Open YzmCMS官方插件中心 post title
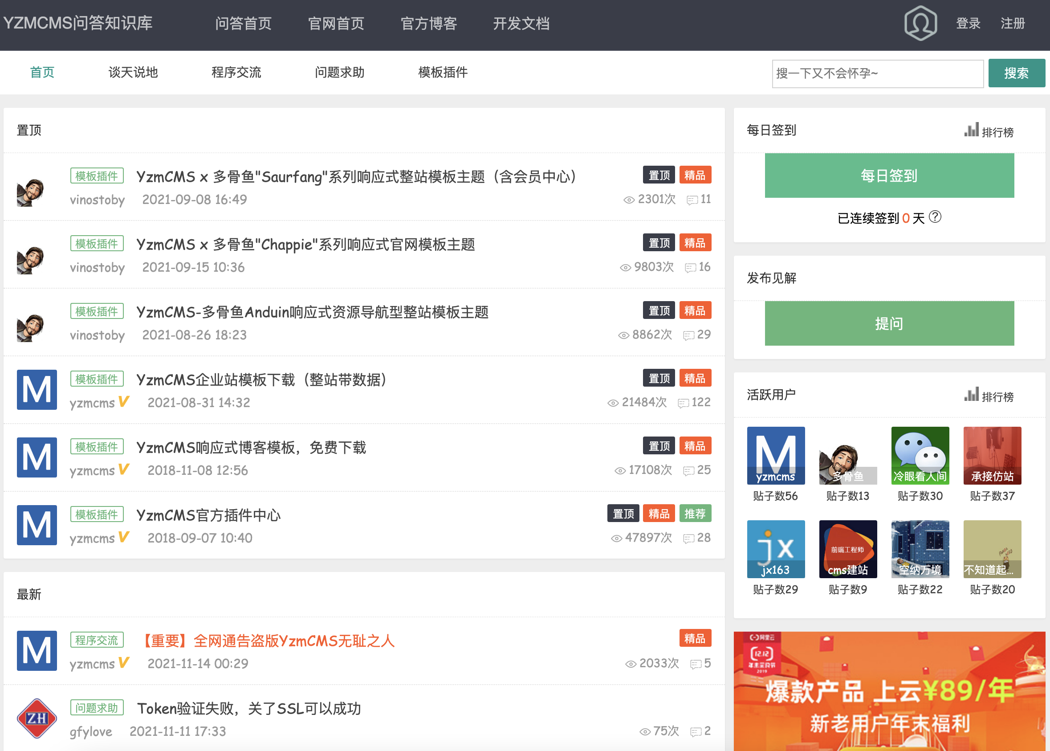1050x751 pixels. pos(208,515)
